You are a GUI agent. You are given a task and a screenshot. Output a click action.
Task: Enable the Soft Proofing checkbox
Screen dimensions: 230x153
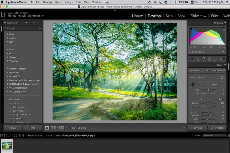click(x=70, y=128)
